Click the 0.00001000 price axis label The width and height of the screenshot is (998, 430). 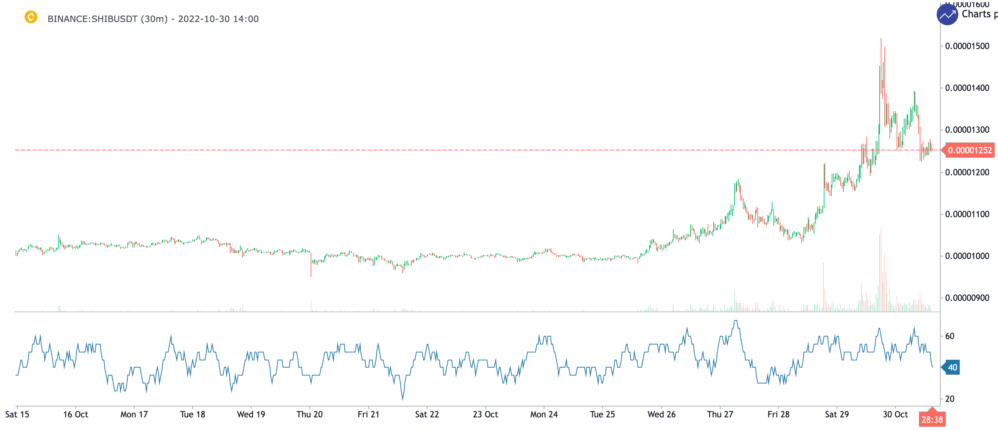click(x=967, y=256)
